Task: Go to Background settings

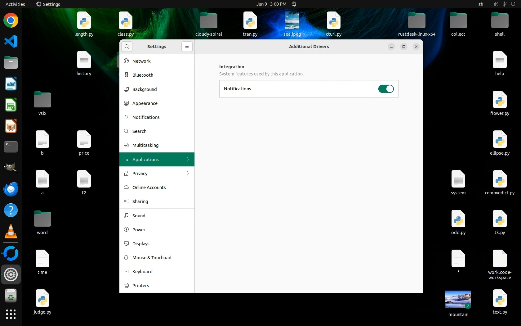Action: click(145, 89)
